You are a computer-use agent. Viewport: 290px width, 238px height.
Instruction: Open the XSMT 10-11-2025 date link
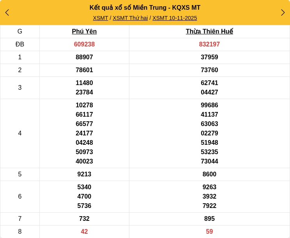point(175,18)
